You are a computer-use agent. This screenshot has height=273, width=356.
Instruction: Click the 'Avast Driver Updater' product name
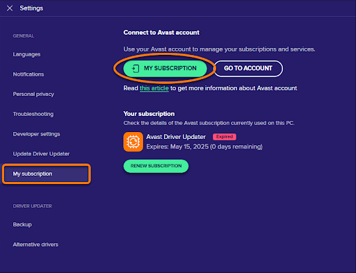tap(176, 137)
